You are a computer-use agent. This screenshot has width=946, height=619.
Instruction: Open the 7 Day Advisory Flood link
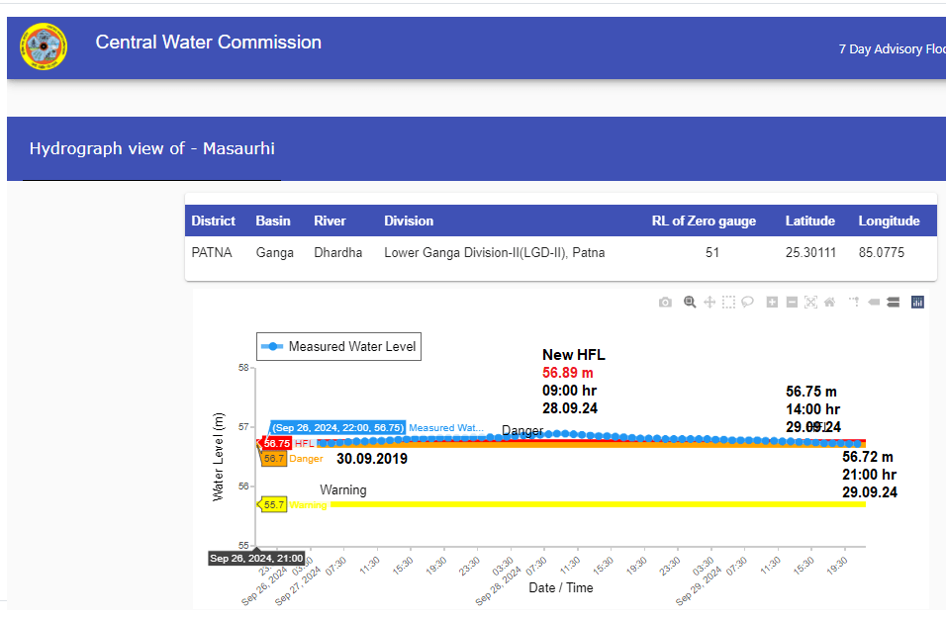pos(891,48)
